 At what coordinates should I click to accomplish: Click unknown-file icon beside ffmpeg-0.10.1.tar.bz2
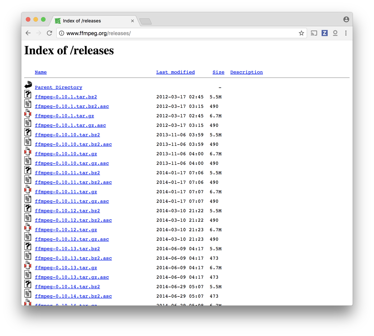tap(28, 94)
